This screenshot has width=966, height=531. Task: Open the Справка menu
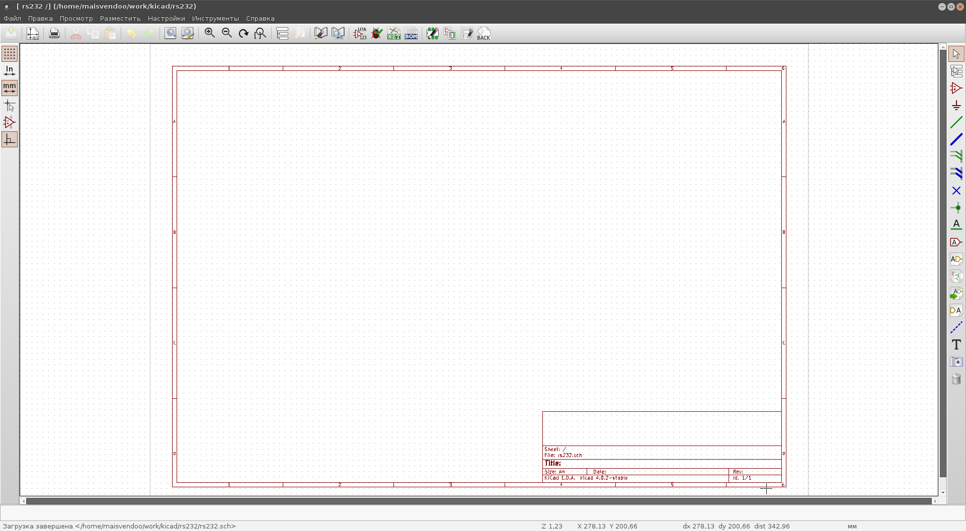coord(260,19)
